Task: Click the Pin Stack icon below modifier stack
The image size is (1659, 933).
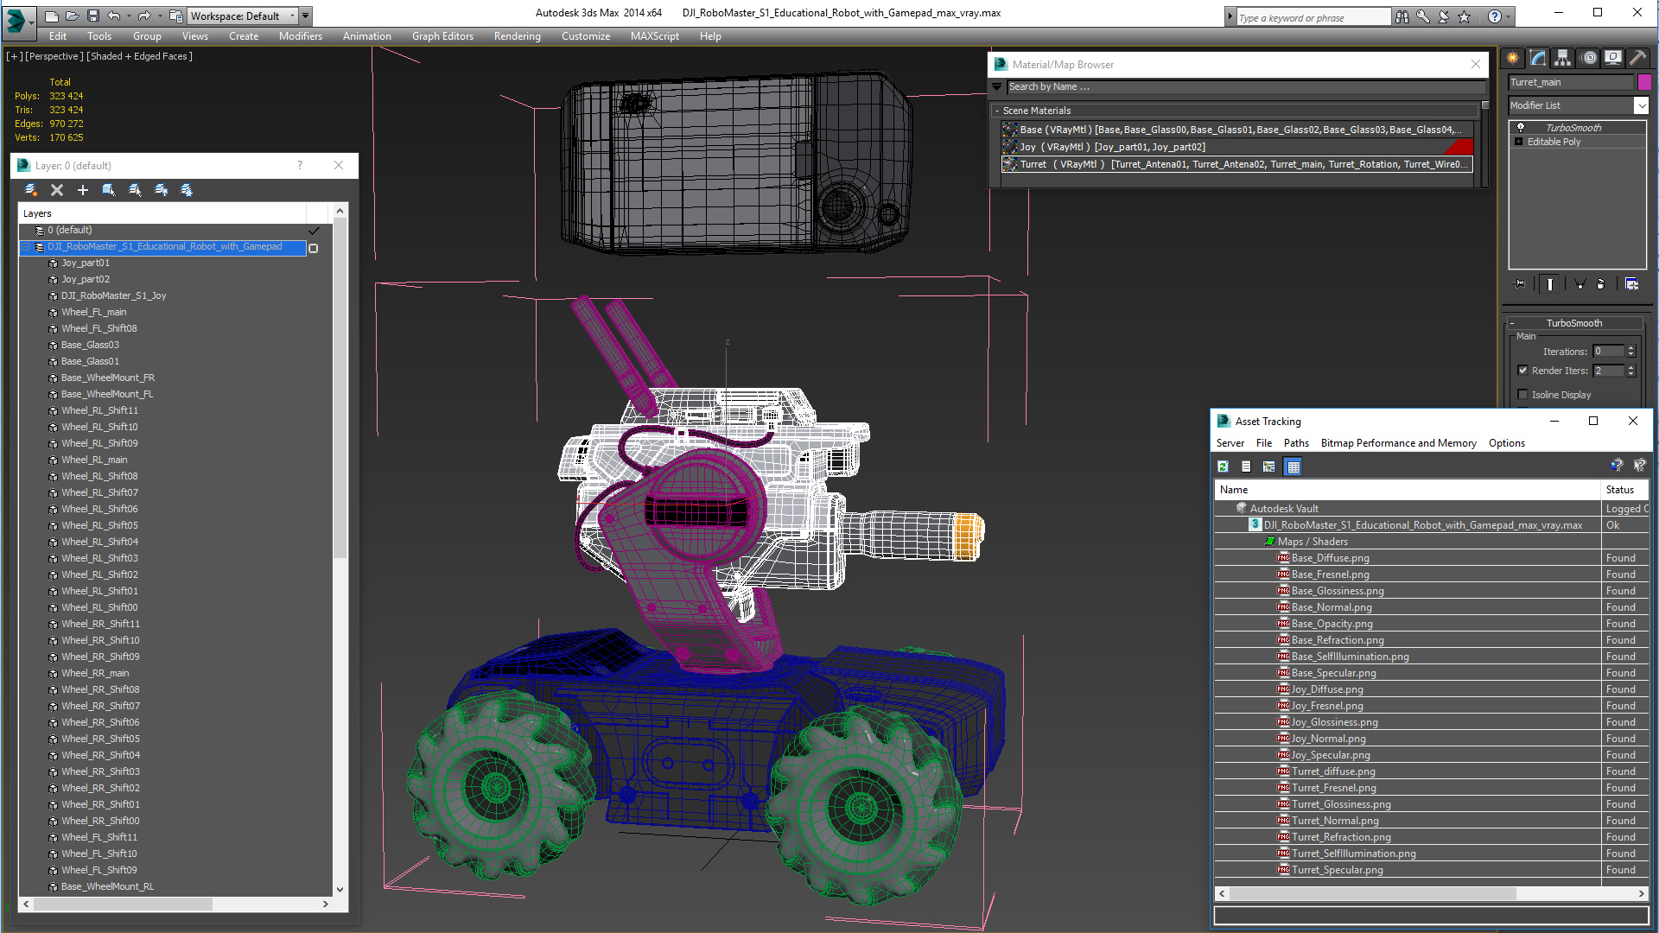Action: point(1520,284)
